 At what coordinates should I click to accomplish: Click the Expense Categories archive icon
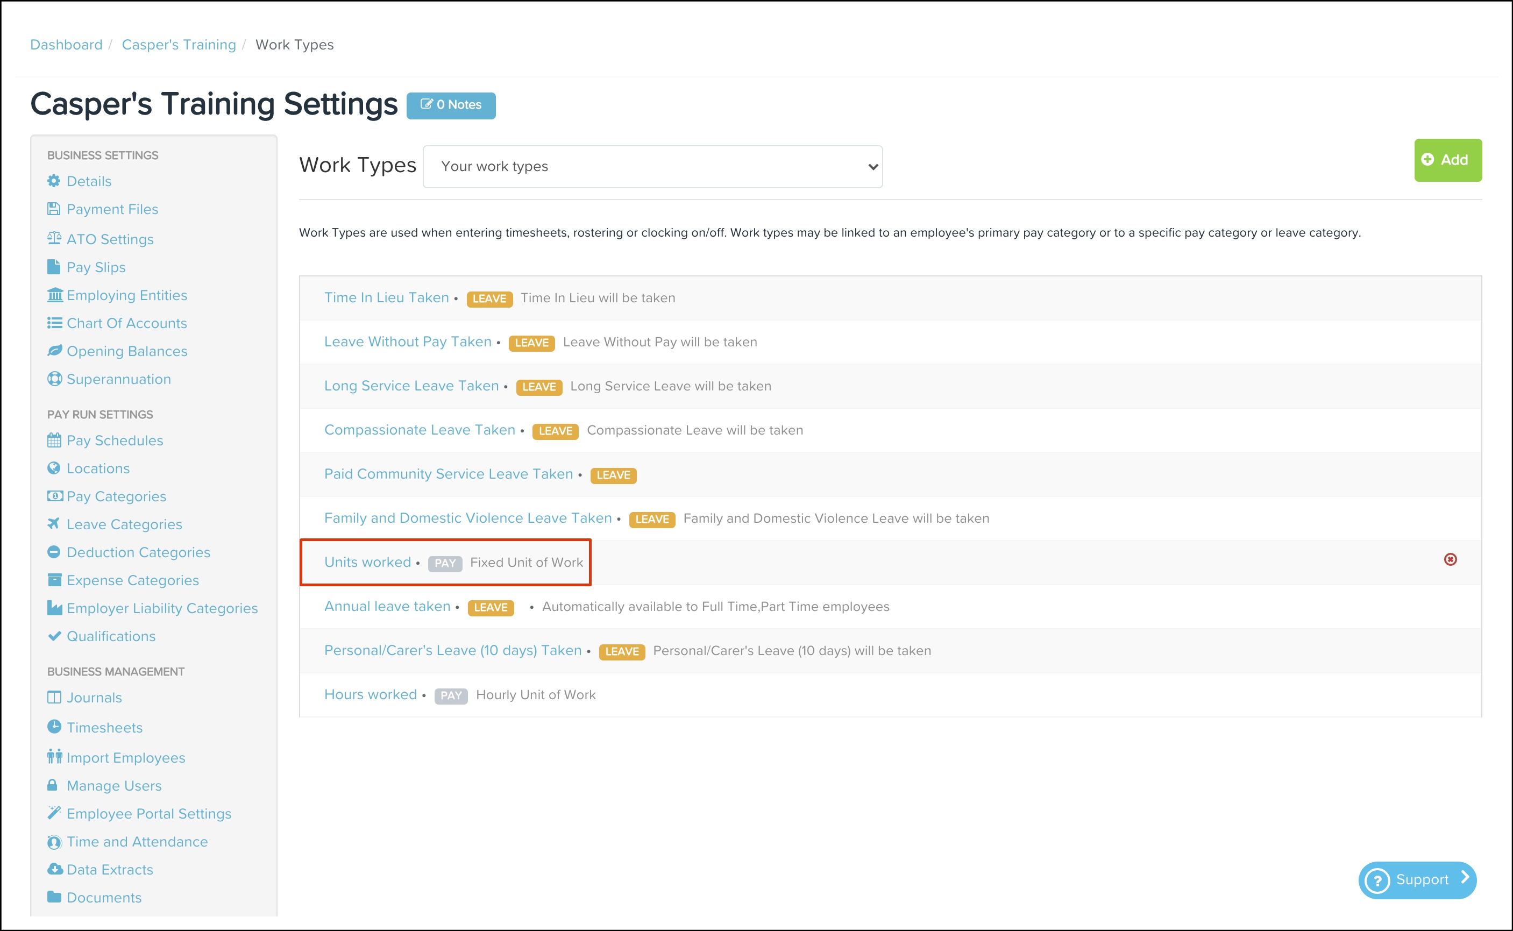54,580
